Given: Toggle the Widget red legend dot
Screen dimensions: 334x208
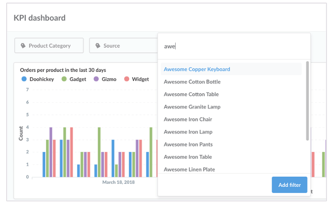Looking at the screenshot, I should (126, 79).
